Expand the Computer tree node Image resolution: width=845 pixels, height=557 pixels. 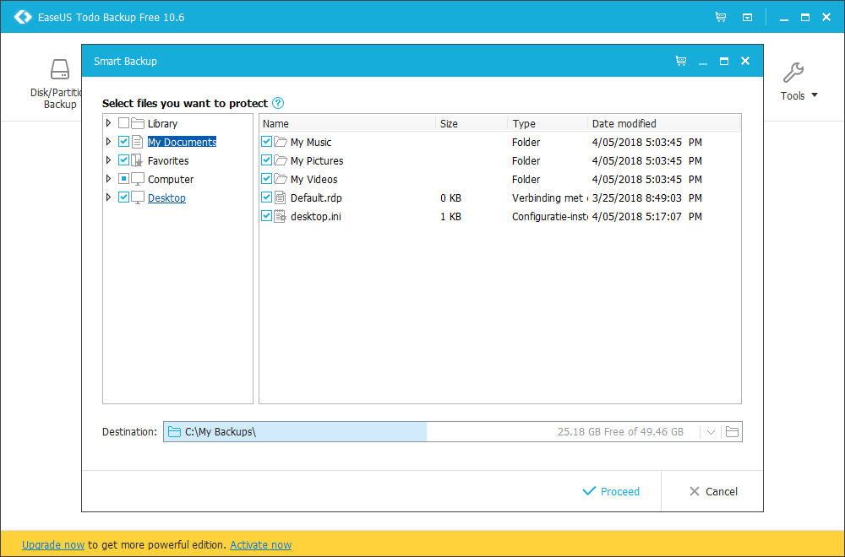point(108,179)
